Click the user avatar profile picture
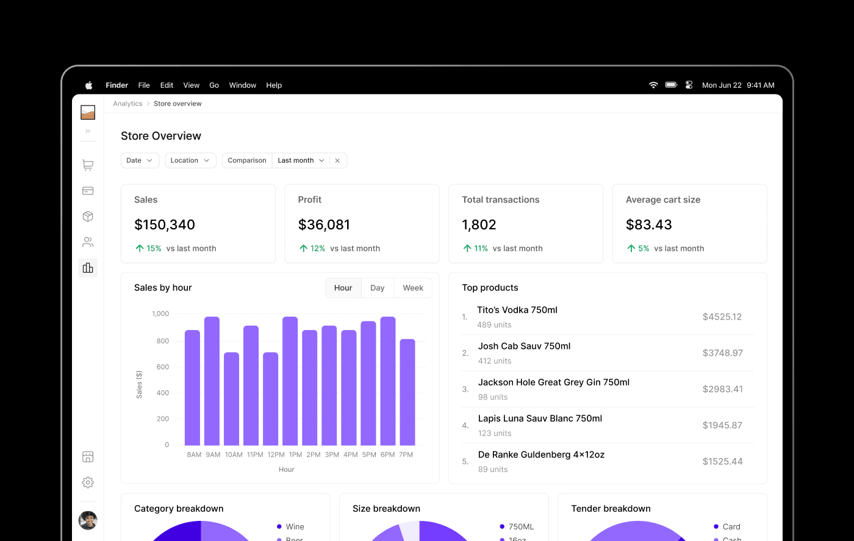Screen dimensions: 854x541 click(x=88, y=520)
